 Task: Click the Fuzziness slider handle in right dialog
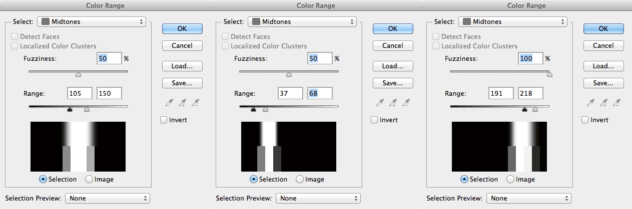click(x=549, y=75)
